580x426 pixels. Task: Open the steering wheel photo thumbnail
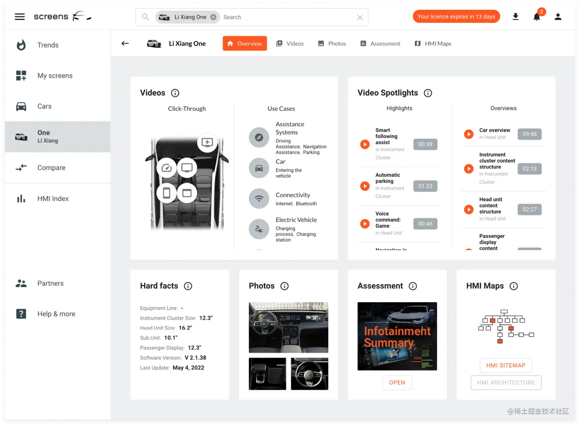tap(310, 374)
